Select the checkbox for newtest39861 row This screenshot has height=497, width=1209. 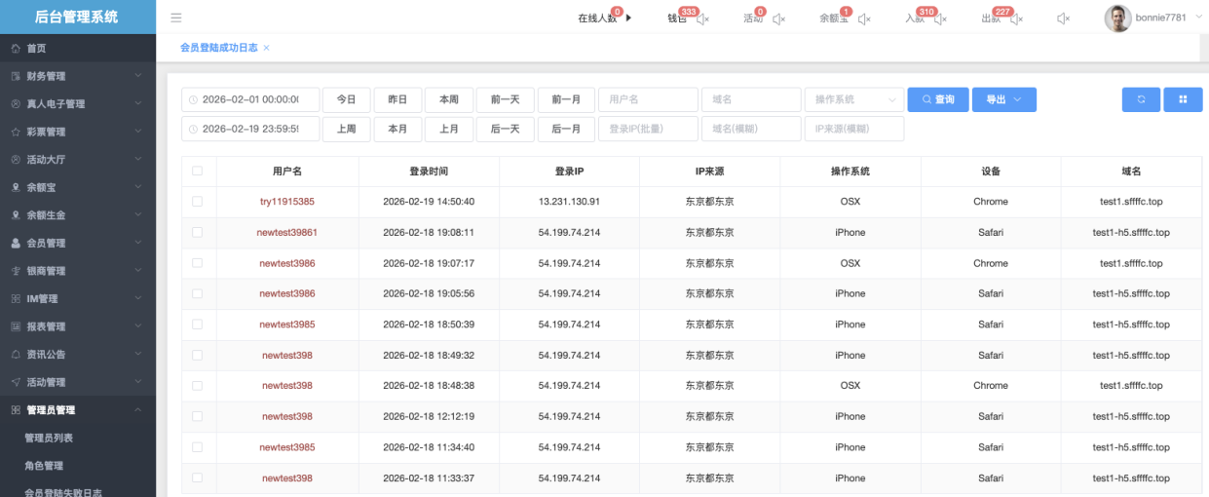[198, 233]
